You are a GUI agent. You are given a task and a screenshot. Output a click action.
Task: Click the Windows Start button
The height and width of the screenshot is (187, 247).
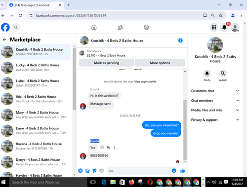pyautogui.click(x=3, y=182)
